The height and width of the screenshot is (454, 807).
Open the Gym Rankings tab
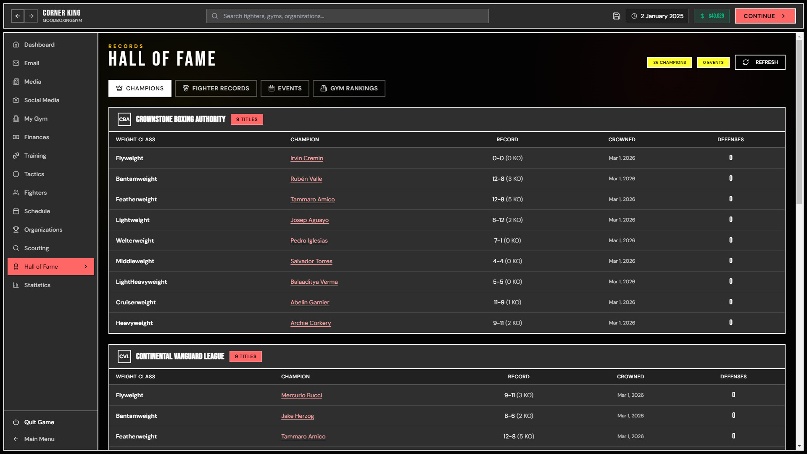point(349,88)
